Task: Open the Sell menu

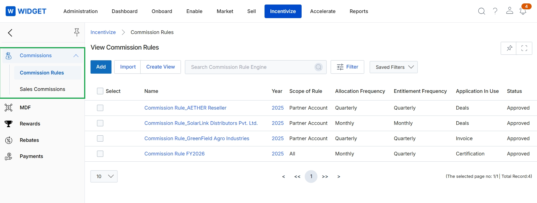Action: coord(252,11)
